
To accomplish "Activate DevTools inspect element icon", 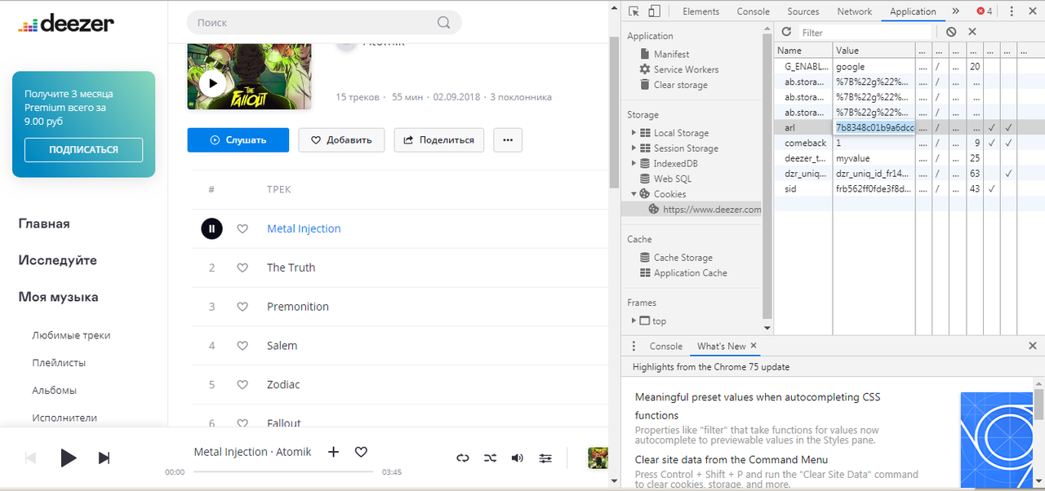I will [x=634, y=11].
